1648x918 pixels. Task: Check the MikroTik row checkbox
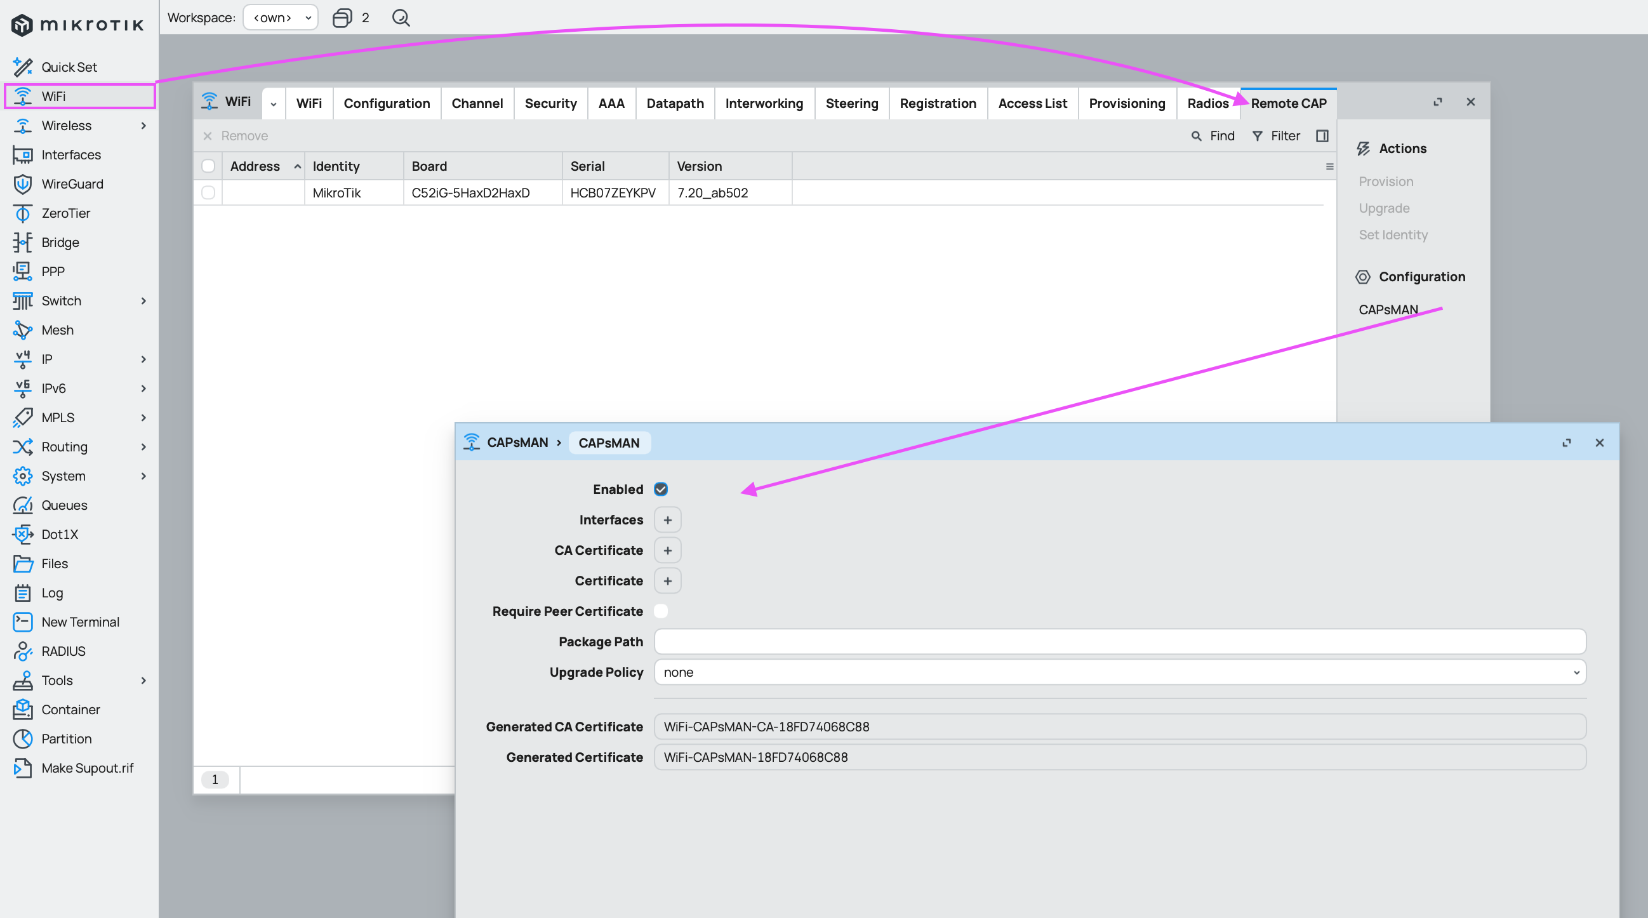208,192
